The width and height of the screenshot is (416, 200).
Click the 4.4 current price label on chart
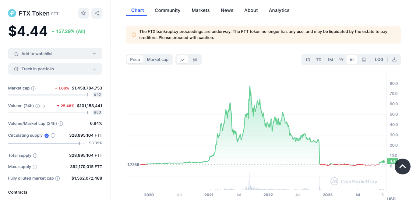pos(393,161)
